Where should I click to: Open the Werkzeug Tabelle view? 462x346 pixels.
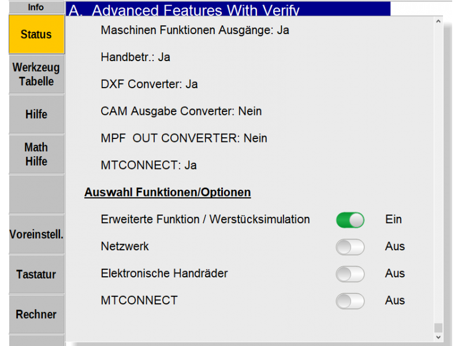point(36,74)
